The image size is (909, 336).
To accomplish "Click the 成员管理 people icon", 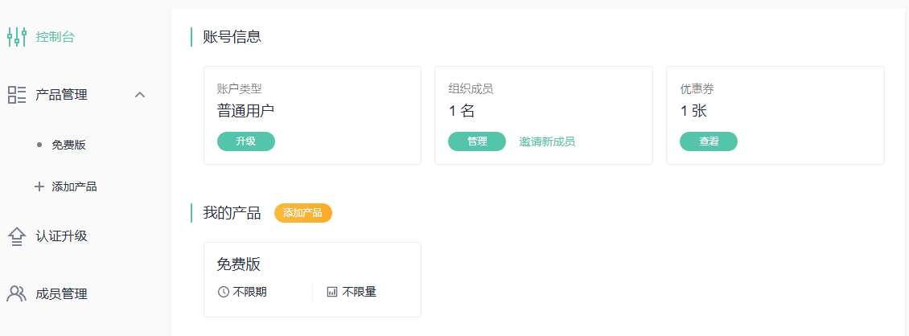I will pos(17,294).
